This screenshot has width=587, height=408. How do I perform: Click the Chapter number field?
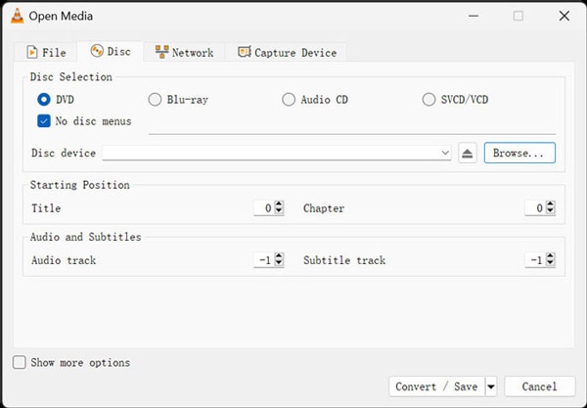pos(535,208)
